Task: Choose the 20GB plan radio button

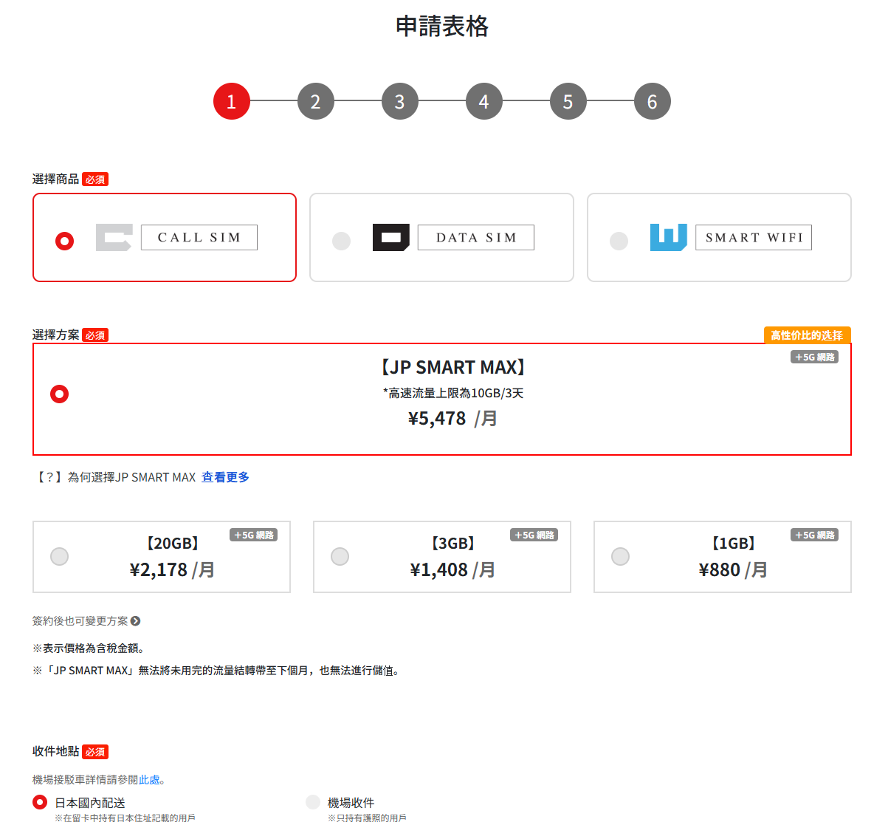Action: (59, 556)
